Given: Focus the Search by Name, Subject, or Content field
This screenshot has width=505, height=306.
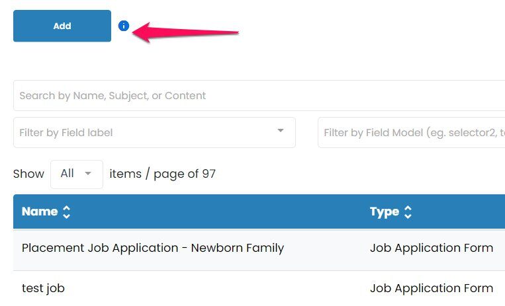Looking at the screenshot, I should point(259,96).
